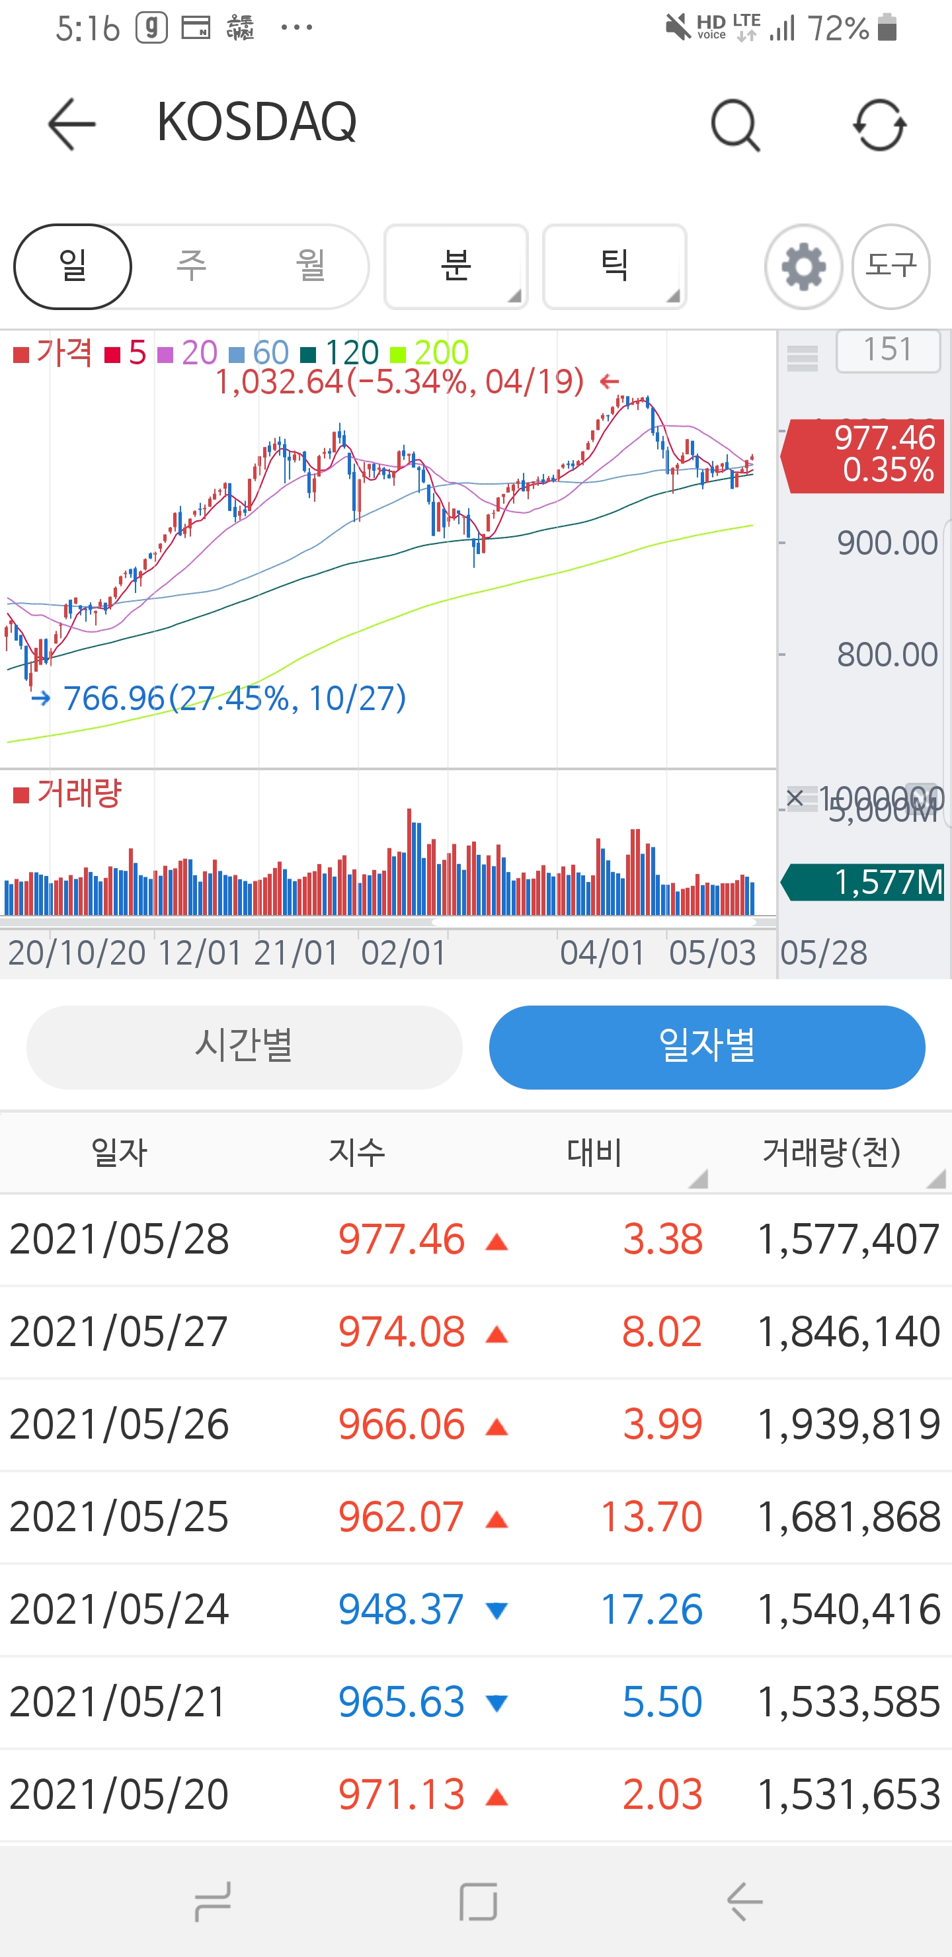Open chart settings gear icon
Image resolution: width=952 pixels, height=1957 pixels.
pos(803,266)
